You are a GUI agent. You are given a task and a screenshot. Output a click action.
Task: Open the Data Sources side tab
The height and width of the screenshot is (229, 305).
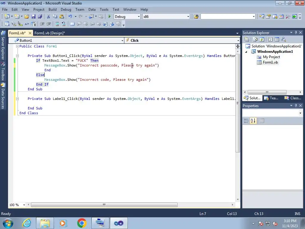(3, 96)
